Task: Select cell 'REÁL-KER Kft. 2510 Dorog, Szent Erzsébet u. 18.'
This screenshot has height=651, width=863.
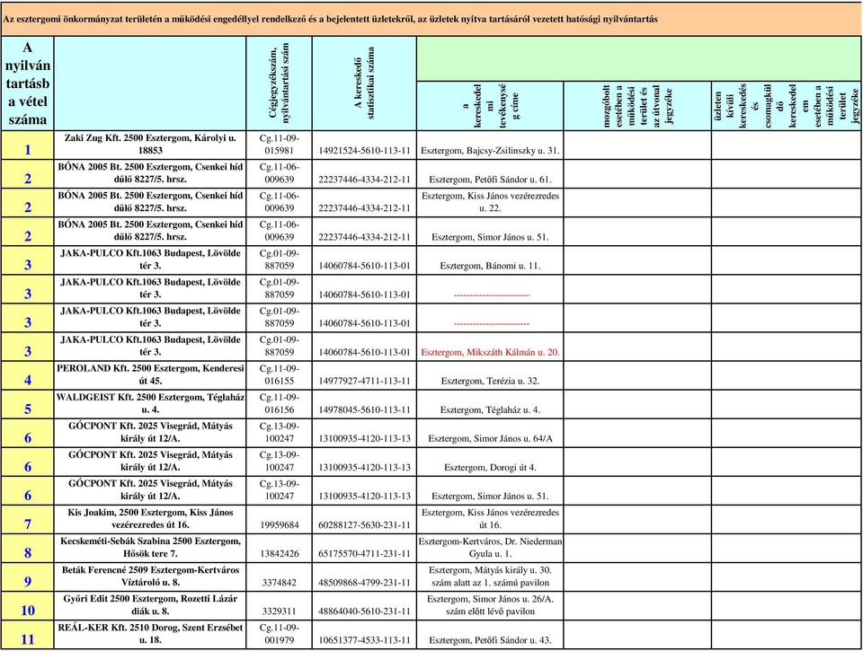Action: pyautogui.click(x=150, y=635)
